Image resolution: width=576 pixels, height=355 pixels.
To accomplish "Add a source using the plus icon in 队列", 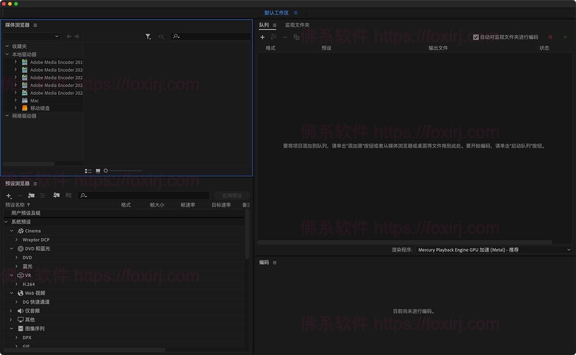I will (263, 37).
